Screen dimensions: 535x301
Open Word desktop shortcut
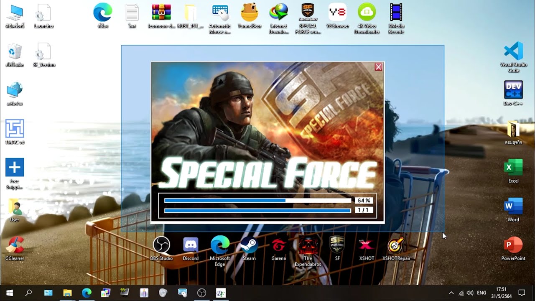[513, 209]
